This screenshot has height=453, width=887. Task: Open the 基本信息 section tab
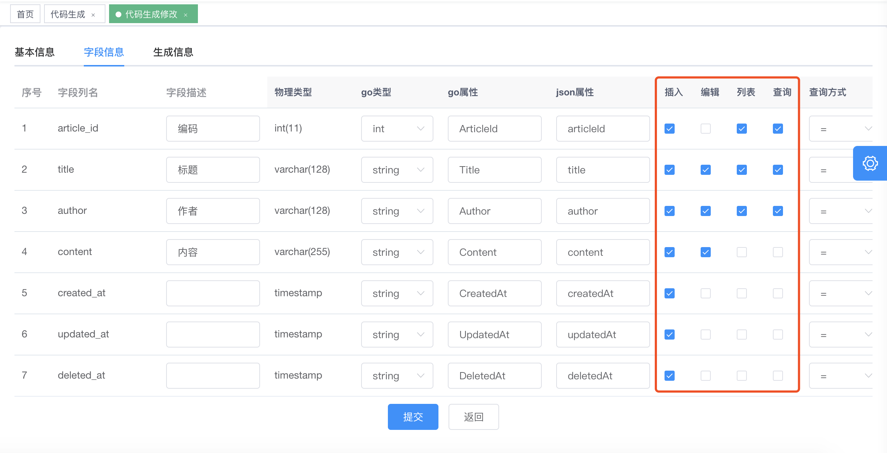(35, 52)
